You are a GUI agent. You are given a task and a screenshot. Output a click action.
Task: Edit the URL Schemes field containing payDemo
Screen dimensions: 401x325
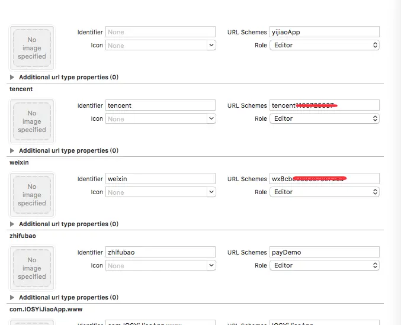(324, 252)
